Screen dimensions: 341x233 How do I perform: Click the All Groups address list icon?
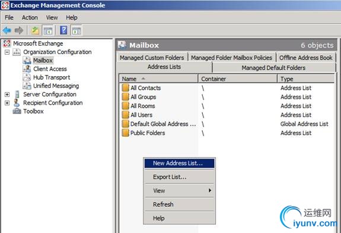[126, 97]
